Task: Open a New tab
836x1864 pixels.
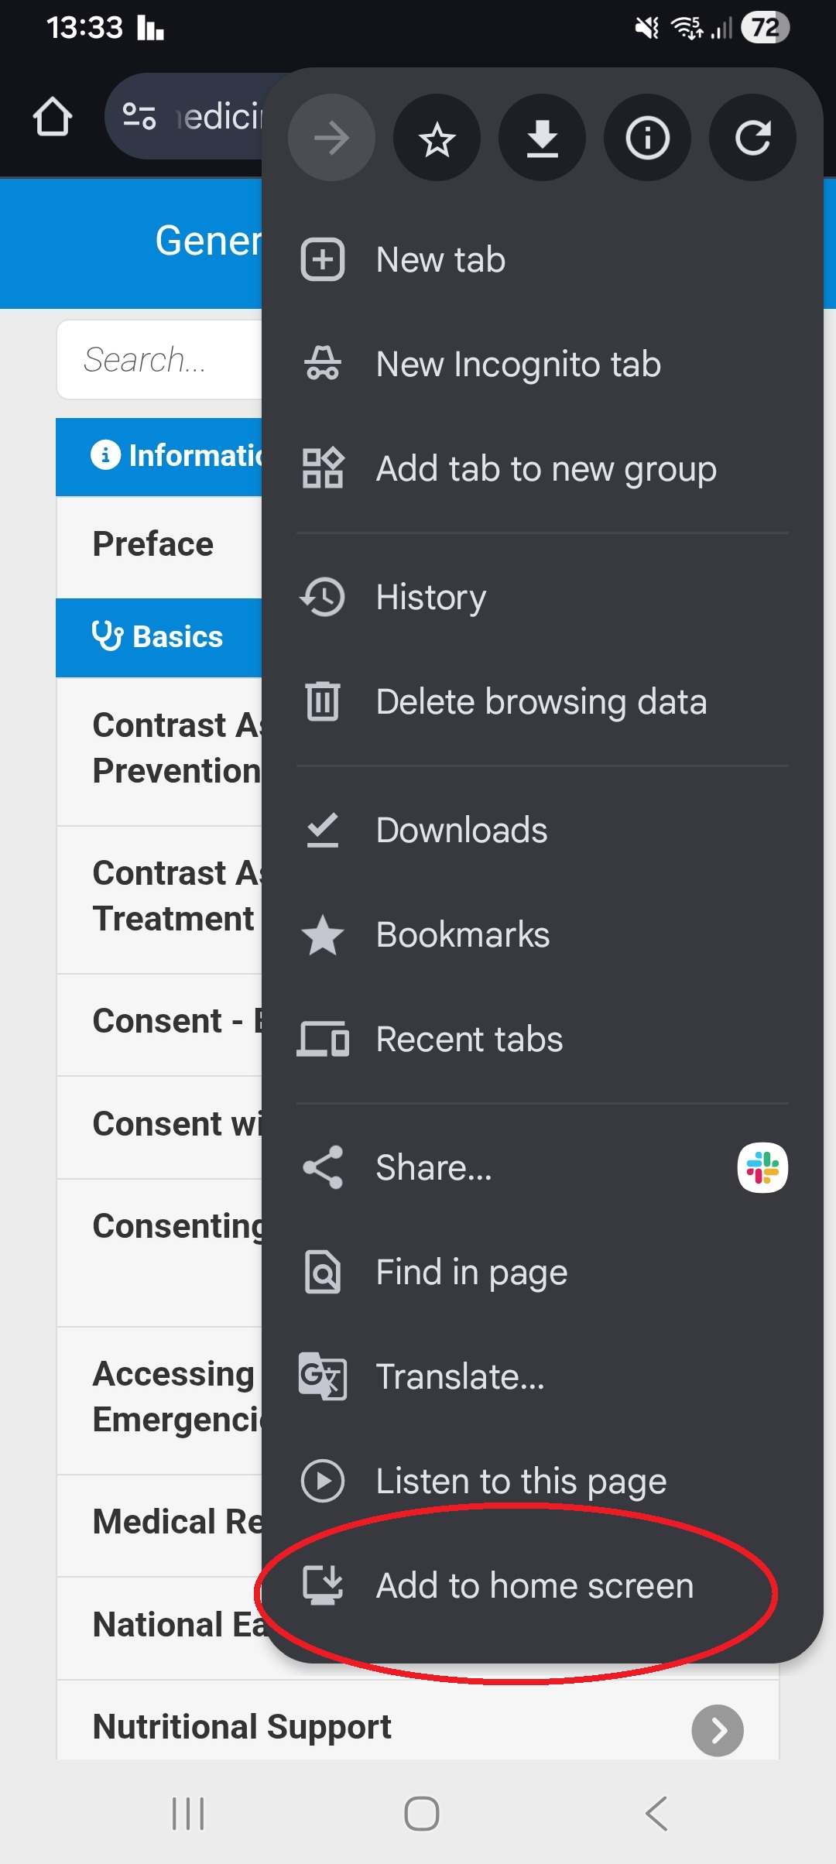Action: click(x=542, y=260)
